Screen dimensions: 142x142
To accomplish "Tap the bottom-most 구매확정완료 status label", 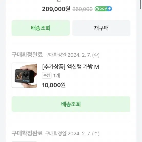I will tap(27, 133).
